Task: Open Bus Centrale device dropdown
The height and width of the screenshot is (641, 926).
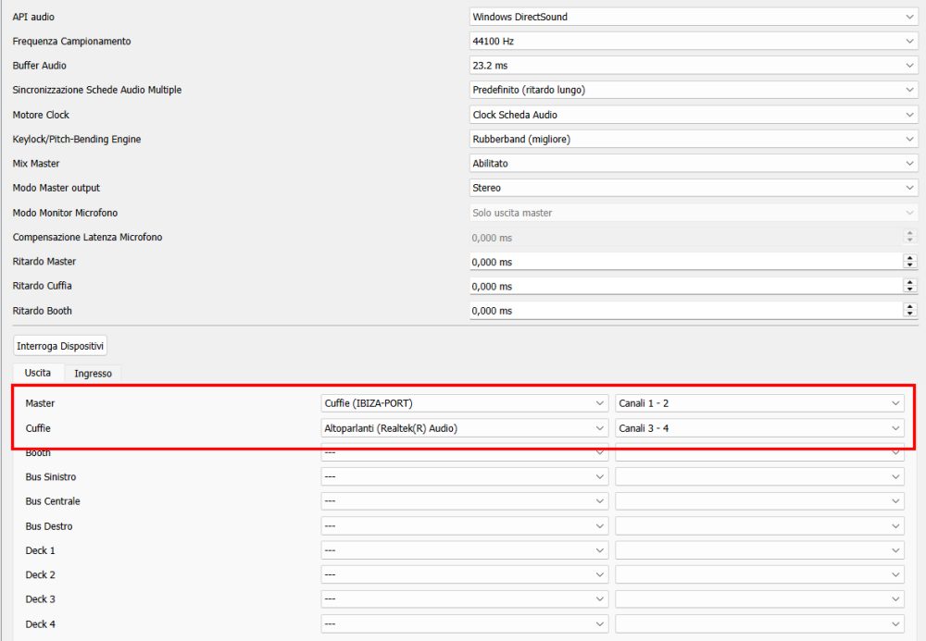Action: click(x=465, y=501)
